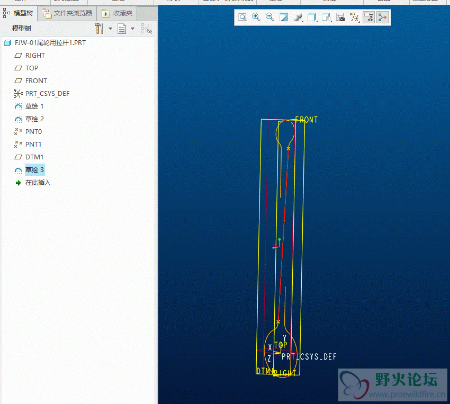Click the Zoom Out magnifier icon
Image resolution: width=450 pixels, height=404 pixels.
click(x=270, y=17)
